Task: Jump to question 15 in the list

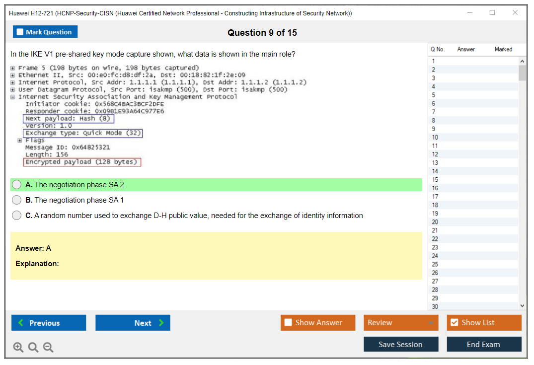Action: click(x=435, y=180)
